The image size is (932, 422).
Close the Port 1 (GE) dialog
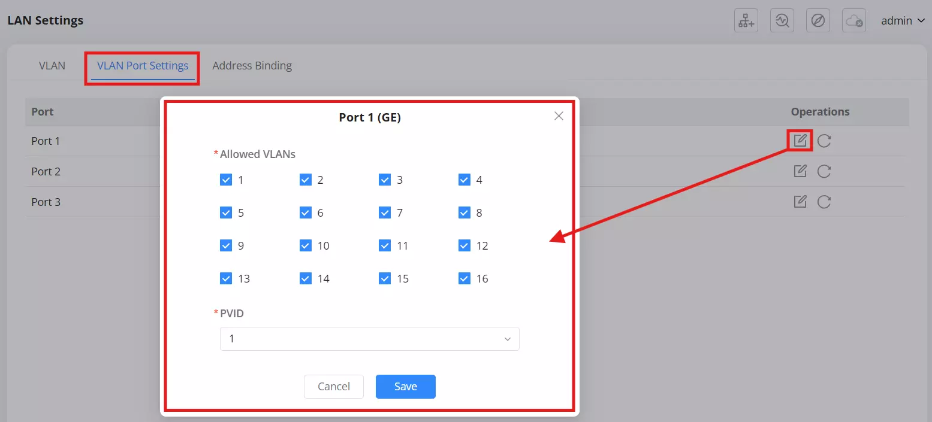[x=559, y=116]
